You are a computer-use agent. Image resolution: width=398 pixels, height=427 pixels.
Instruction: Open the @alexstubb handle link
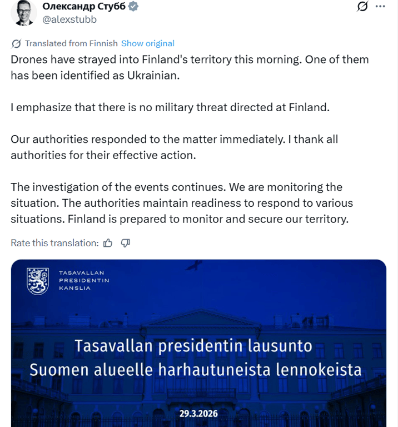click(x=69, y=19)
